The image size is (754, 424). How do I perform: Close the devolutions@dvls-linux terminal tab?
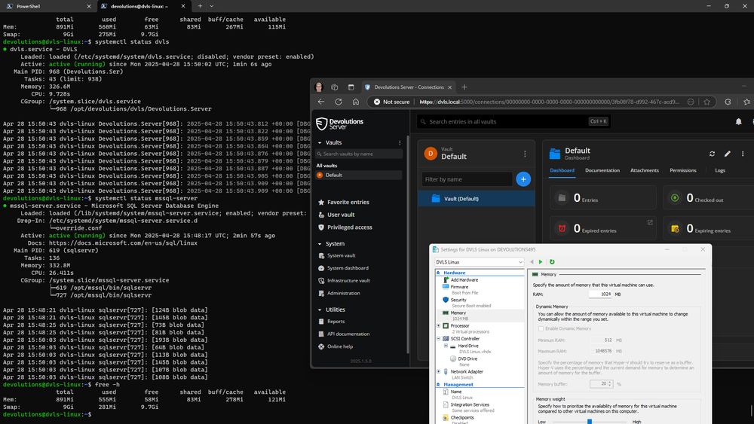(182, 6)
